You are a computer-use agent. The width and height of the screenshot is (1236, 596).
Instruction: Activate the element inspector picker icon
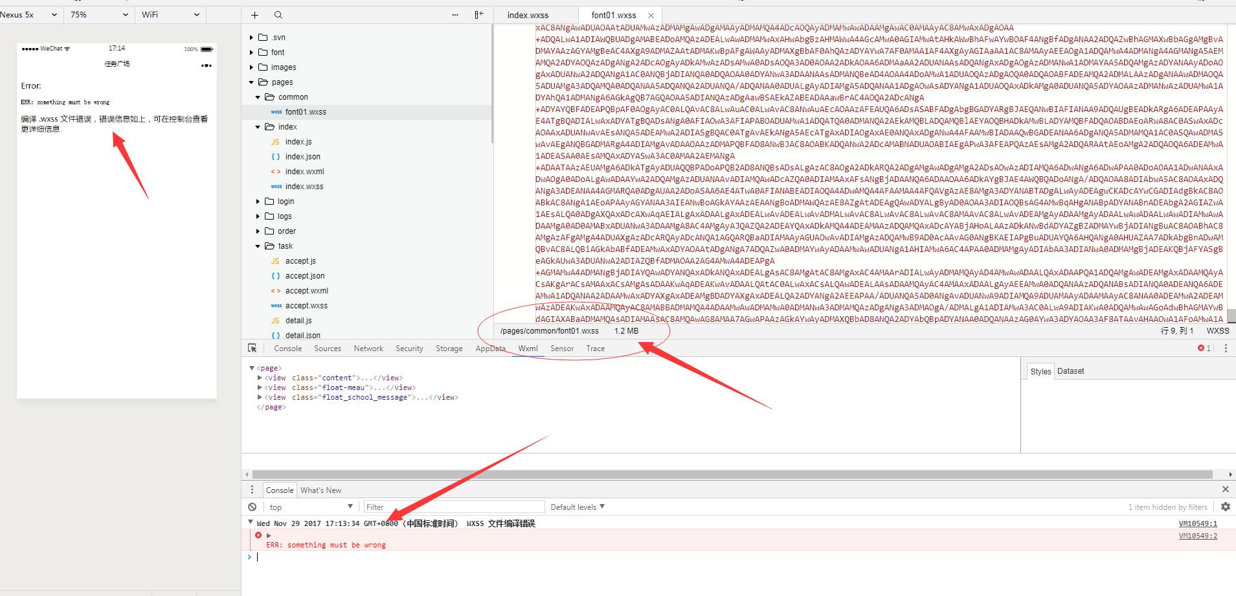click(253, 349)
